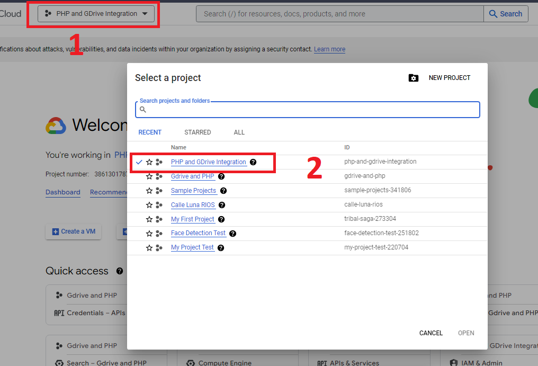This screenshot has width=538, height=366.
Task: Click help icon beside Face Detection Test
Action: pyautogui.click(x=232, y=234)
